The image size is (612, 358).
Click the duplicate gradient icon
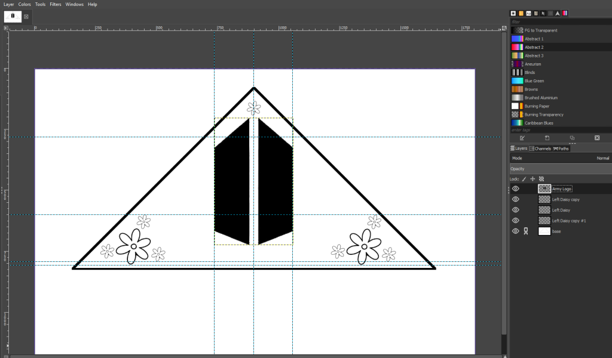tap(572, 138)
